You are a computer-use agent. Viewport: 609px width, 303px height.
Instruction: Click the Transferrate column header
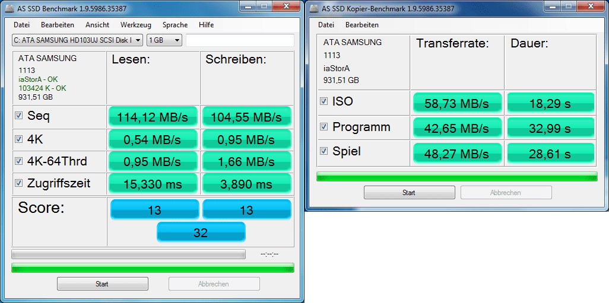[x=452, y=43]
